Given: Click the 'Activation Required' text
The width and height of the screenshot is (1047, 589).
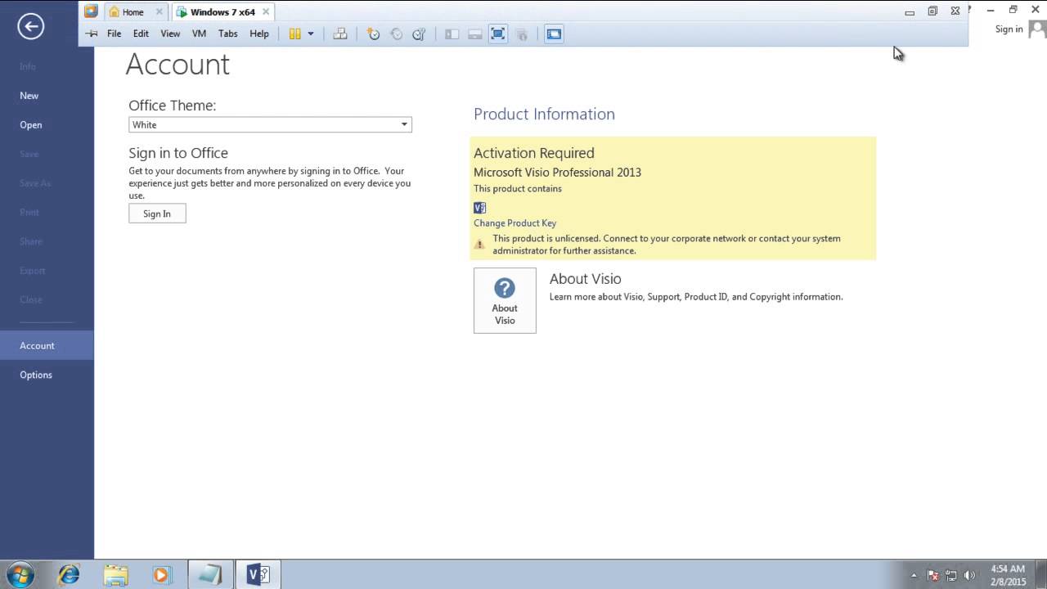Looking at the screenshot, I should pyautogui.click(x=534, y=153).
